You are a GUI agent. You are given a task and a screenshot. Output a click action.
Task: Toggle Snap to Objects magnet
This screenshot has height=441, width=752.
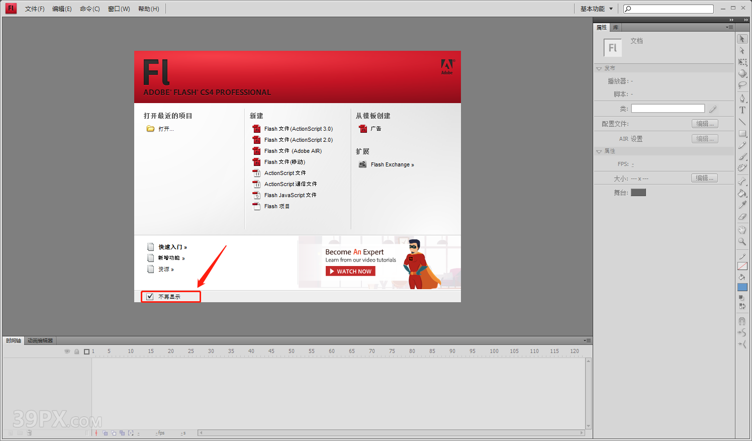tap(742, 321)
